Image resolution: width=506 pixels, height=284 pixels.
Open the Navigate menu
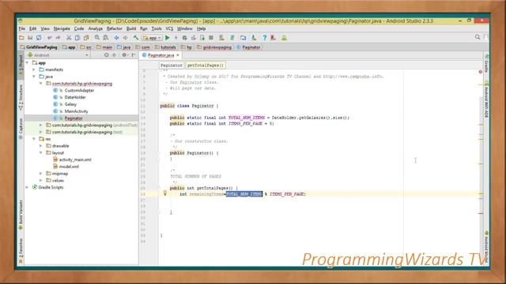coord(62,28)
